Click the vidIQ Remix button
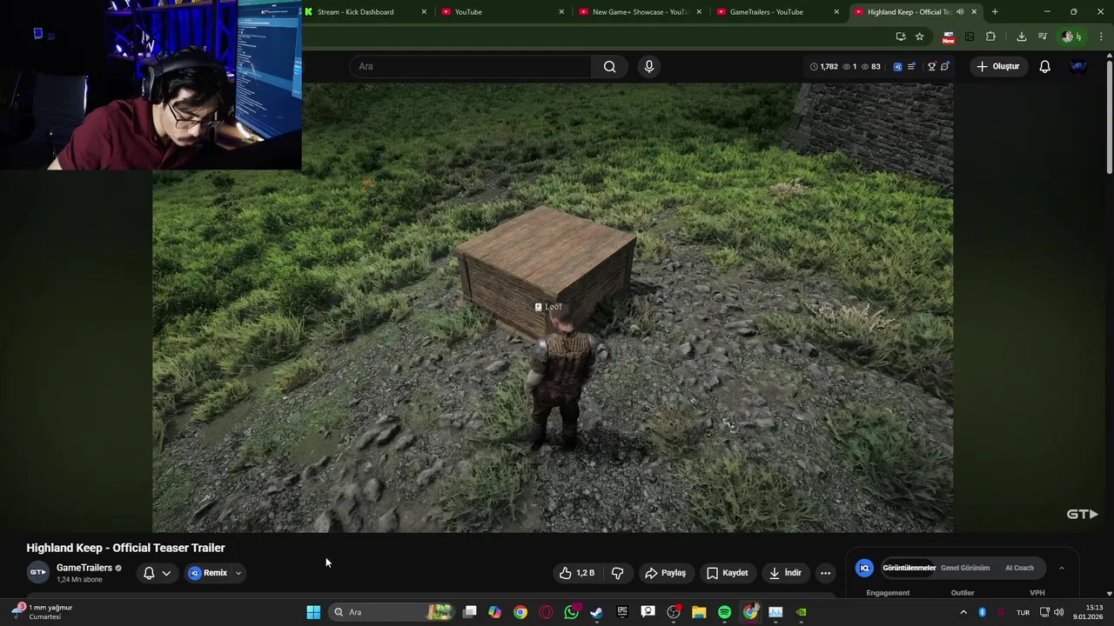This screenshot has height=626, width=1114. coord(208,573)
